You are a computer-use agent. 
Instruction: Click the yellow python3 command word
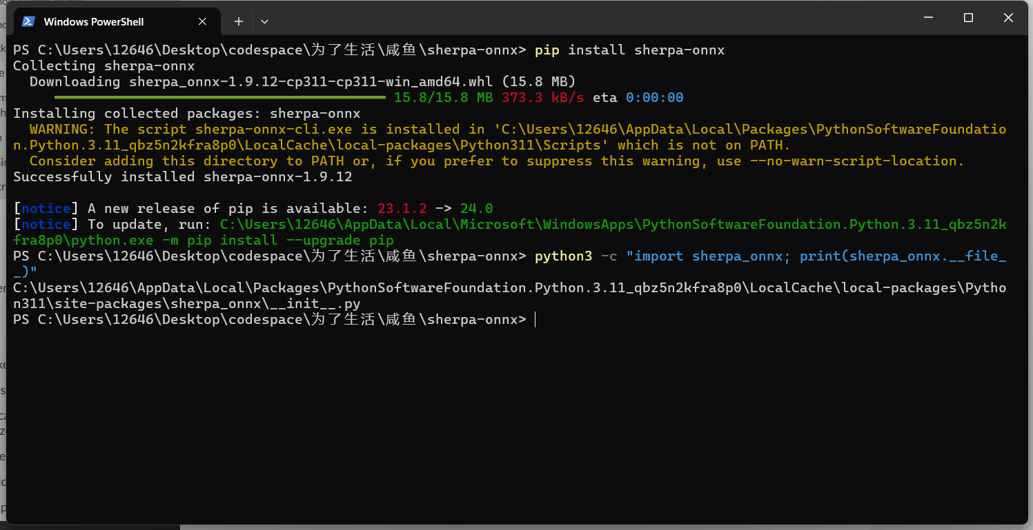(x=563, y=256)
